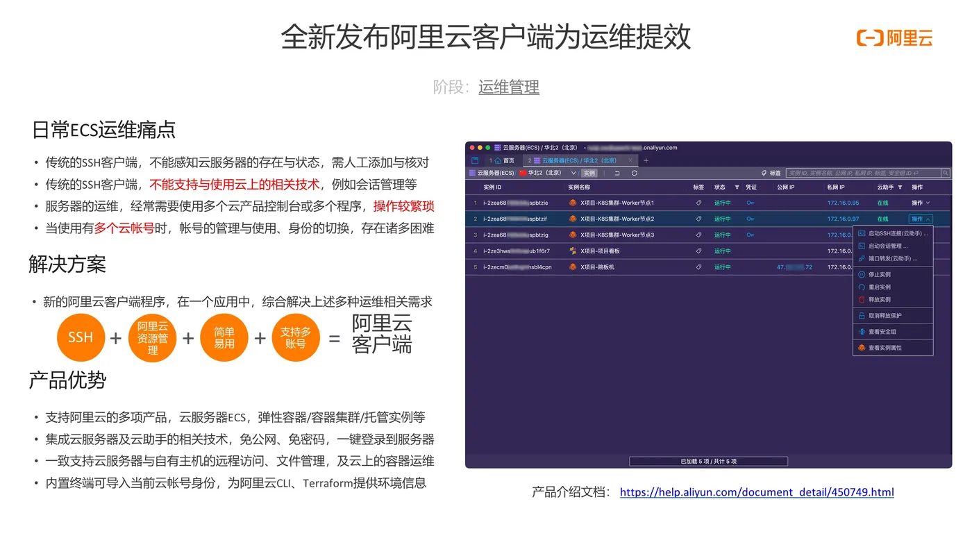Click tag icon for Worker节点3 row

[x=698, y=235]
